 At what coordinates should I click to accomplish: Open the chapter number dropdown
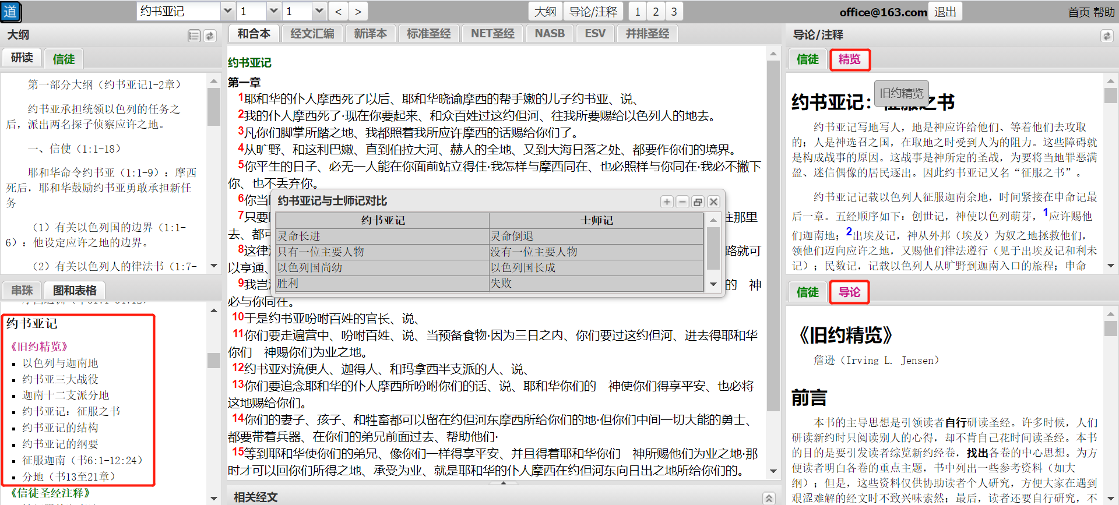pos(273,12)
